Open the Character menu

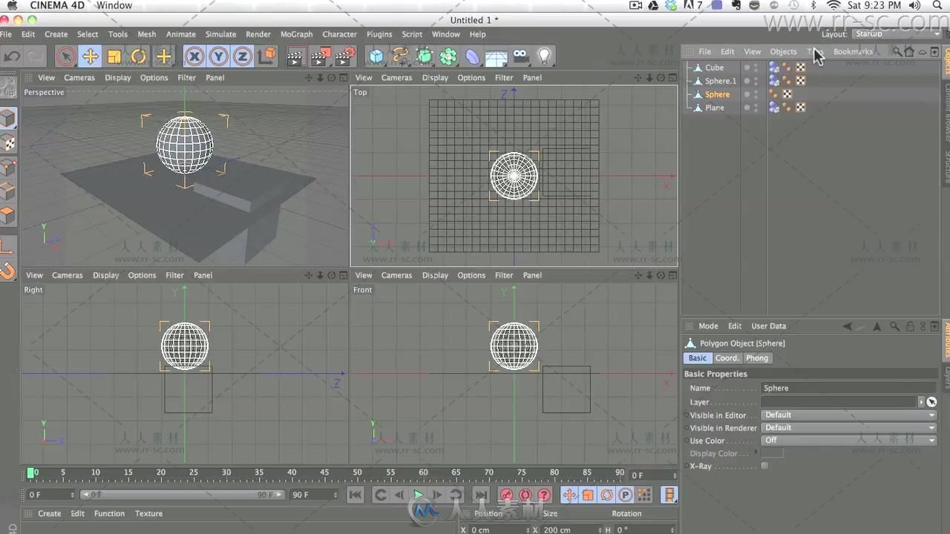[x=340, y=34]
